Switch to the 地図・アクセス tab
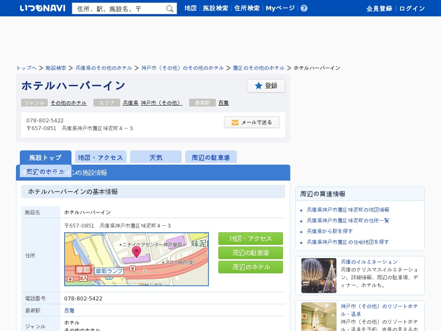 click(101, 157)
